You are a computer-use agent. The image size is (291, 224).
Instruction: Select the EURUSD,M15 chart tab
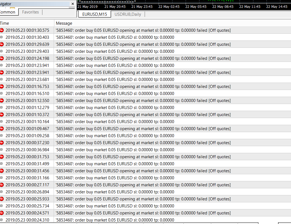coord(95,14)
